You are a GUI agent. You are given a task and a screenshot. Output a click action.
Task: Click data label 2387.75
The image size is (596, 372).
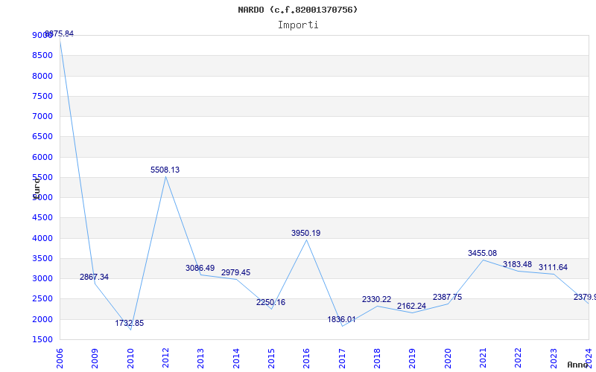pyautogui.click(x=448, y=297)
